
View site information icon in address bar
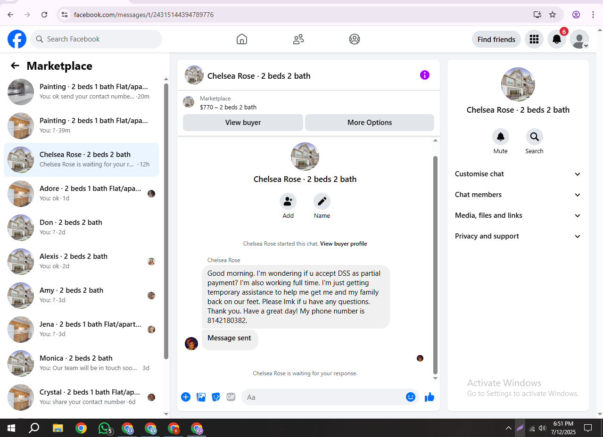(x=65, y=15)
